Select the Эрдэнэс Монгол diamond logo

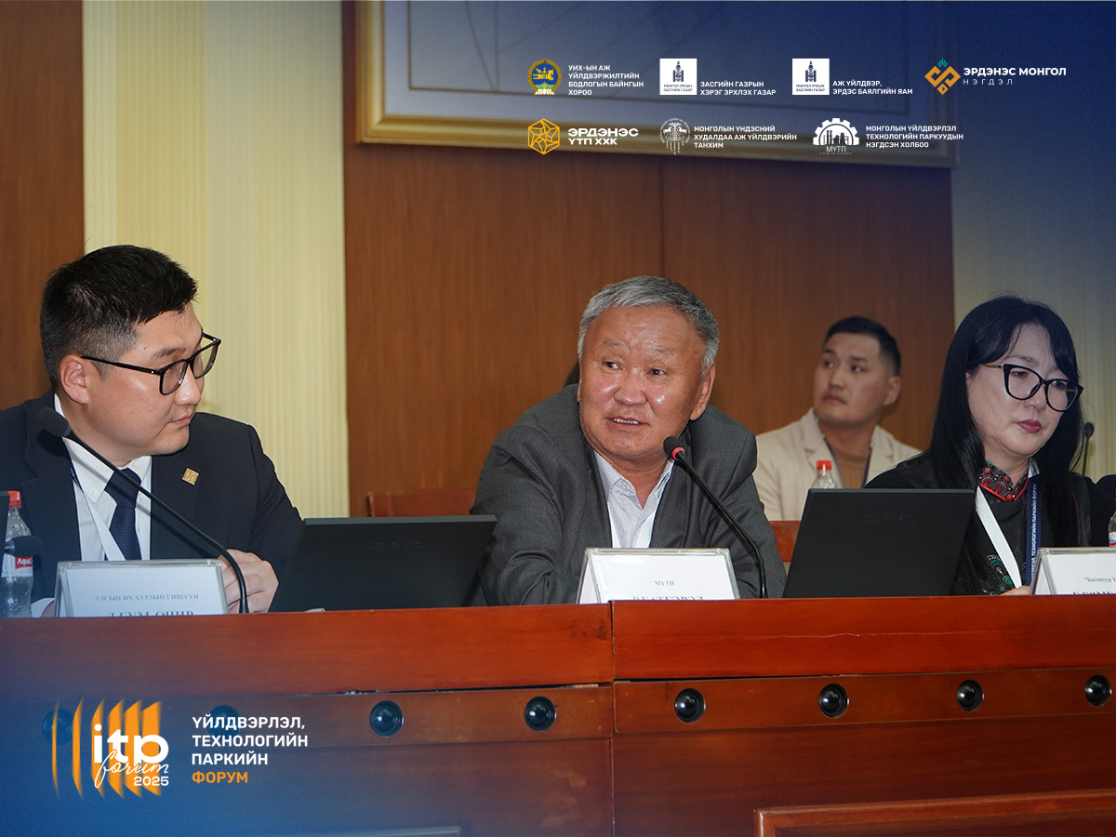[942, 76]
